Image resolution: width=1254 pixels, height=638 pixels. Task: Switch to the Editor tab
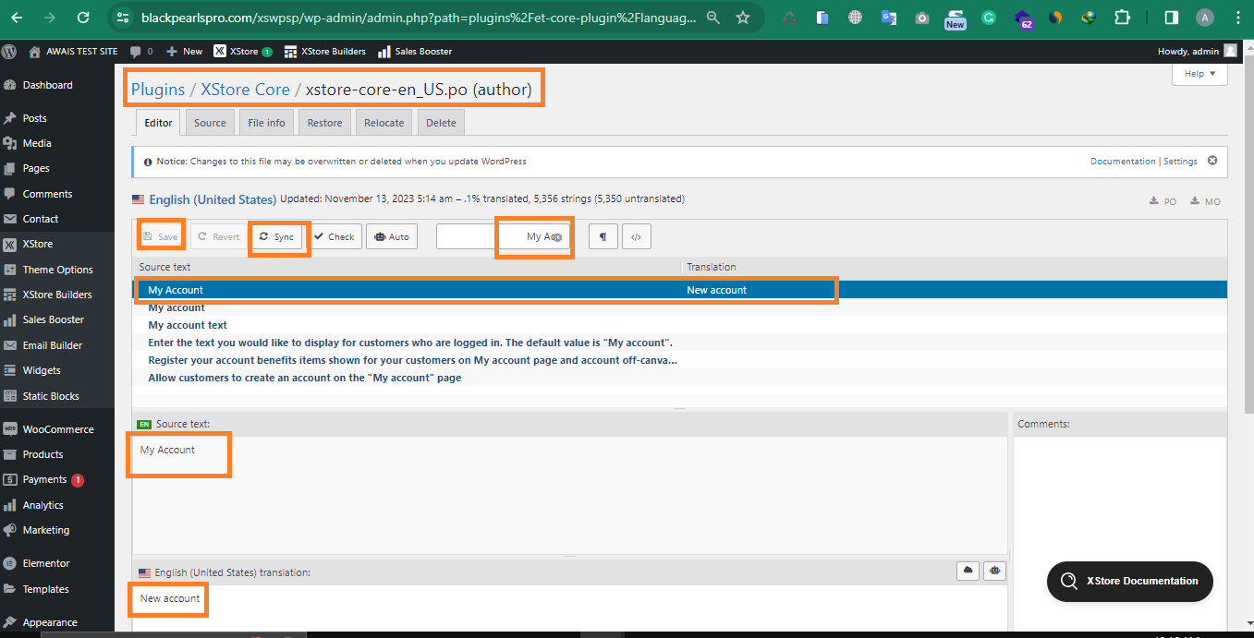[158, 123]
